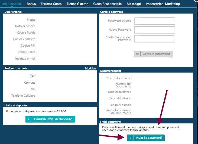View the Elenco Giocate tab
Screen dimensions: 198x144
click(77, 4)
